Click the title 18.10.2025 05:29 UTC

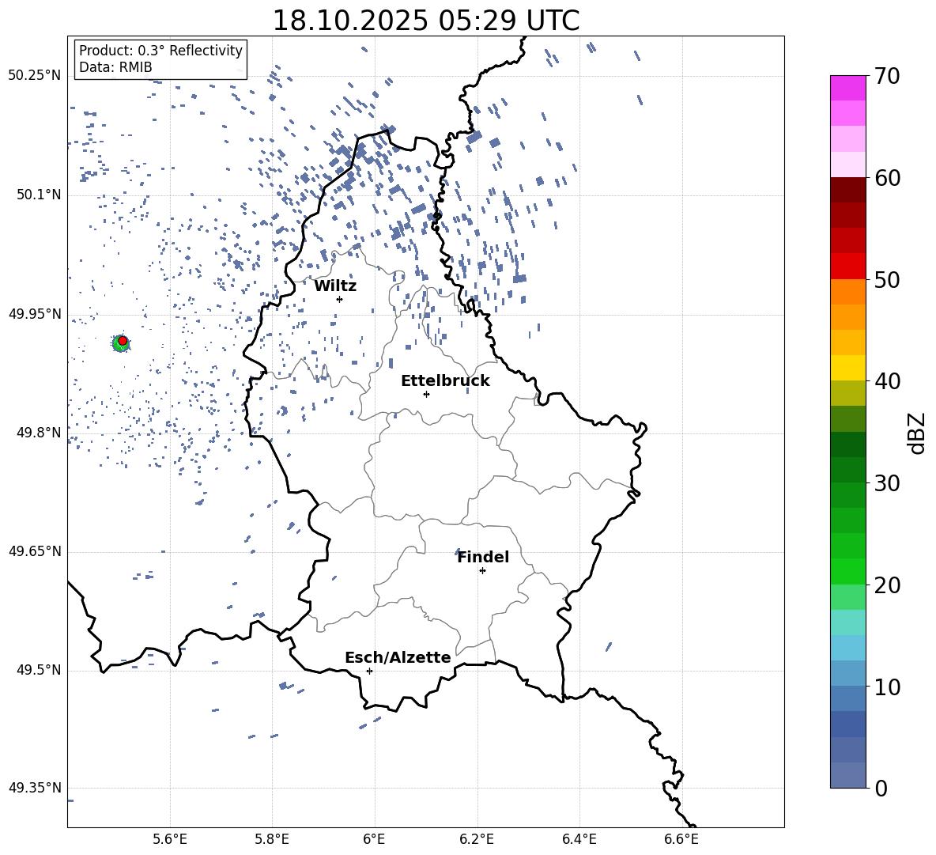click(425, 21)
